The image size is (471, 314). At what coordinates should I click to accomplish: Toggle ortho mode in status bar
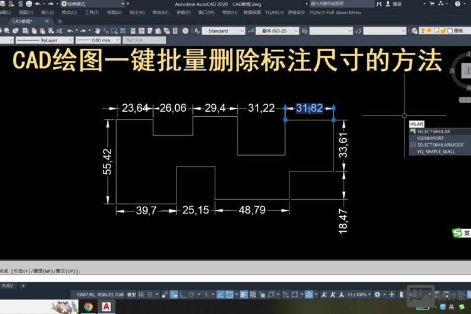182,295
